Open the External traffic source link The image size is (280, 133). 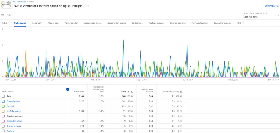(x=10, y=106)
